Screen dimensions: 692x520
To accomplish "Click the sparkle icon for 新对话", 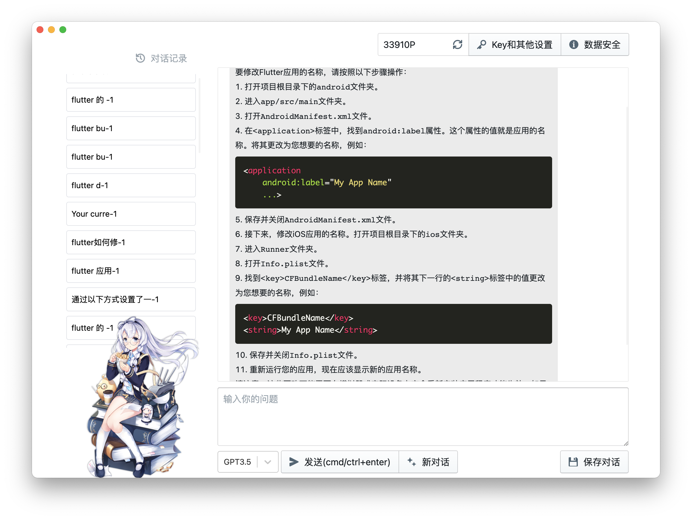I will tap(411, 462).
